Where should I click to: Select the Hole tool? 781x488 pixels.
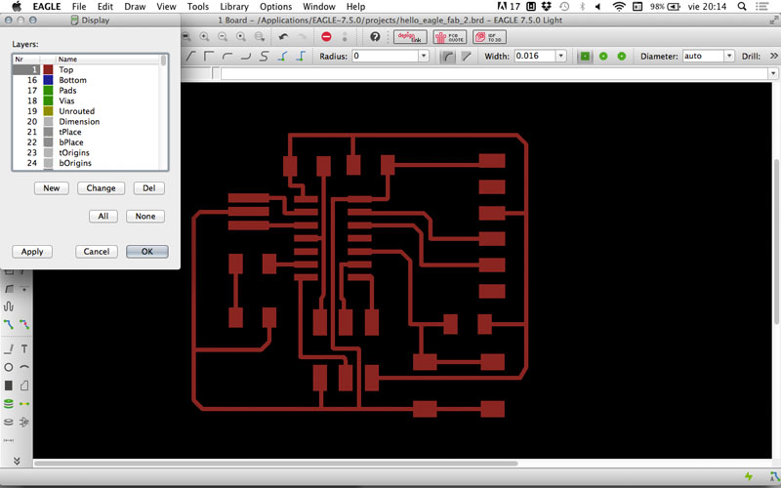click(9, 423)
